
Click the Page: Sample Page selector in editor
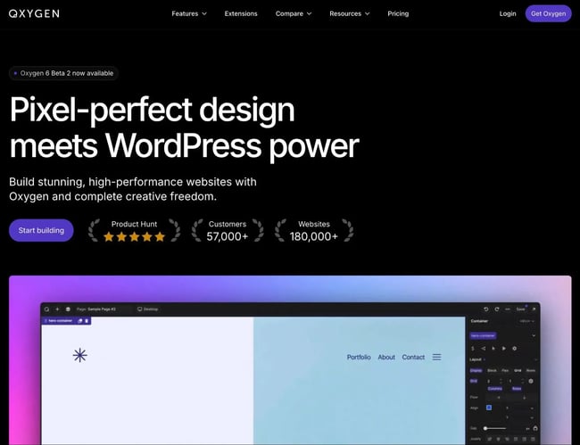coord(96,309)
